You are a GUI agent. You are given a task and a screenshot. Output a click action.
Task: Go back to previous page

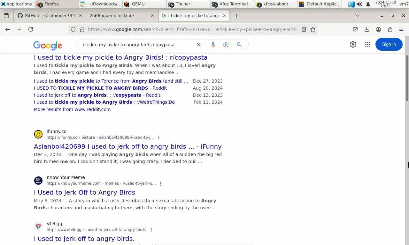click(x=8, y=29)
